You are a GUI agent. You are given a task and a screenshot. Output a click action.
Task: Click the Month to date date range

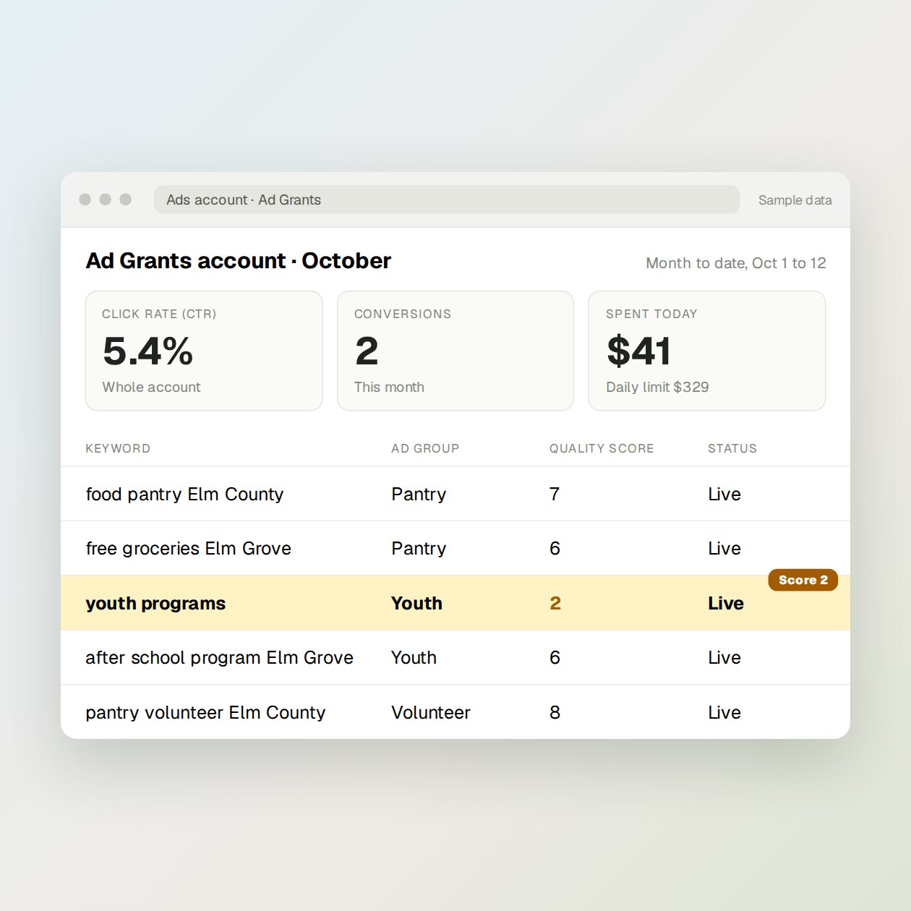pyautogui.click(x=735, y=263)
